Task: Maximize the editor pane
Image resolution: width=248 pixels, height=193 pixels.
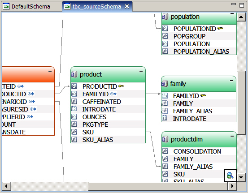Action: coord(242,5)
